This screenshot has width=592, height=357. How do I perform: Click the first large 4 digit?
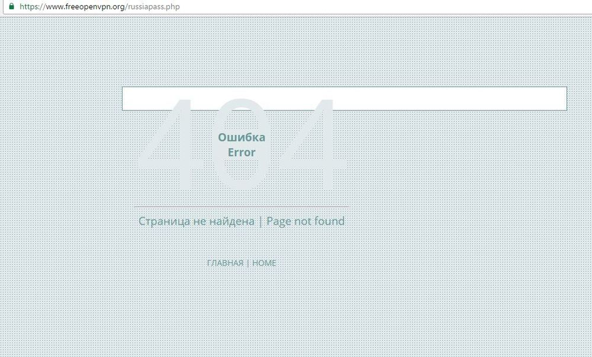[x=170, y=144]
